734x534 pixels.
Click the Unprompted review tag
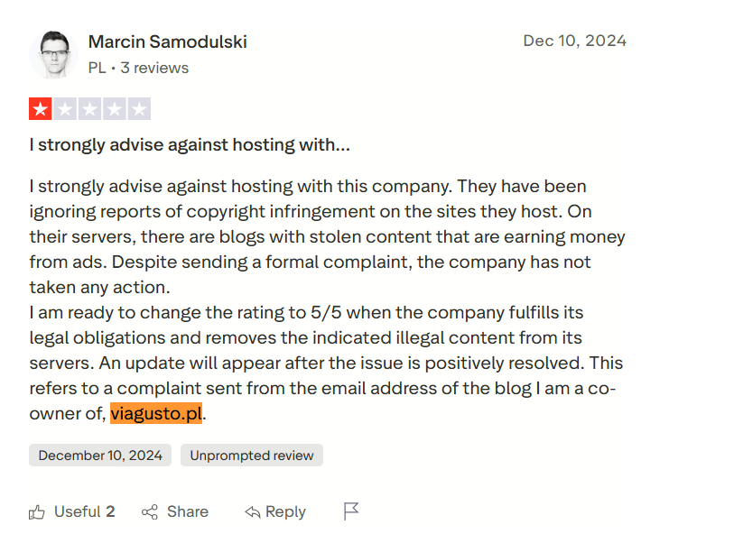click(252, 455)
